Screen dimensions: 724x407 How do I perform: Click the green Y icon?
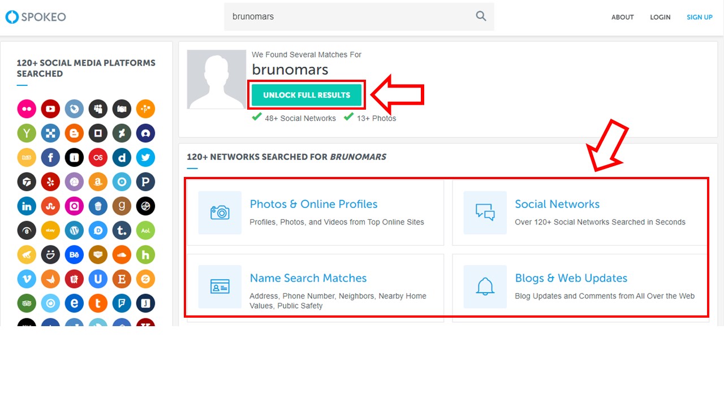(x=27, y=133)
